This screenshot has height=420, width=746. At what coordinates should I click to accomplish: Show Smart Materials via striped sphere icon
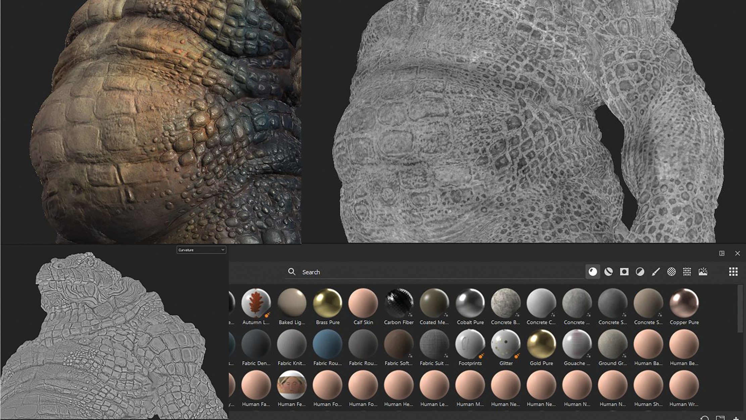[608, 272]
